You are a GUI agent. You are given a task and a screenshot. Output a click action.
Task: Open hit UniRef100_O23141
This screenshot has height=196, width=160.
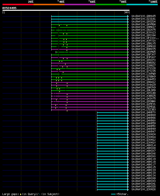(x=143, y=19)
